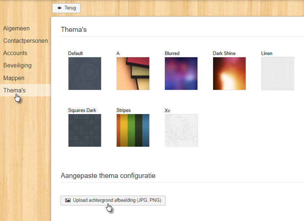The image size is (304, 221).
Task: Open the Accounts settings section
Action: 15,53
